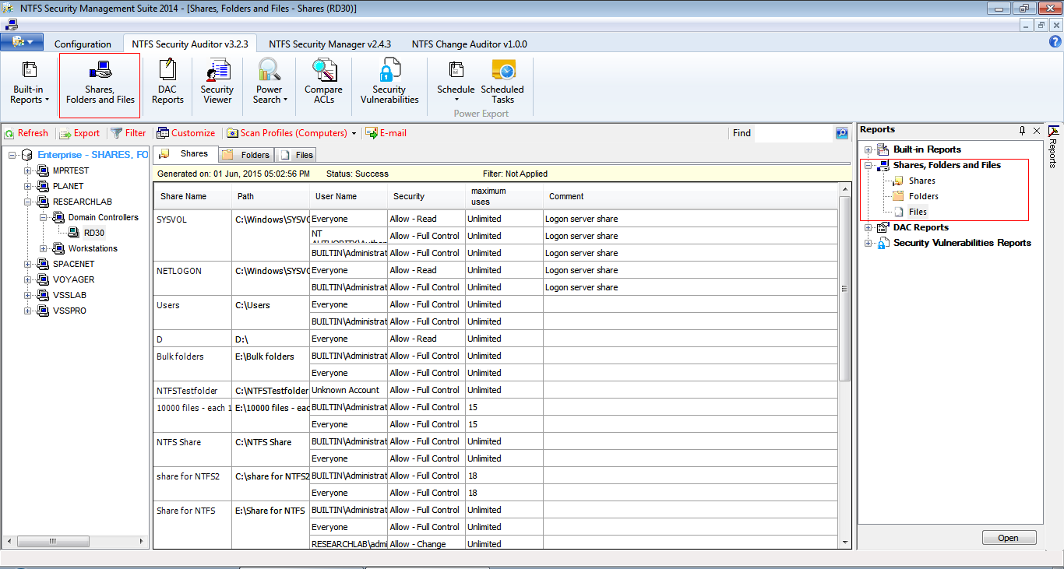Click Shares, Folders and Files ribbon icon
Screen dimensions: 1064x569
click(x=100, y=83)
